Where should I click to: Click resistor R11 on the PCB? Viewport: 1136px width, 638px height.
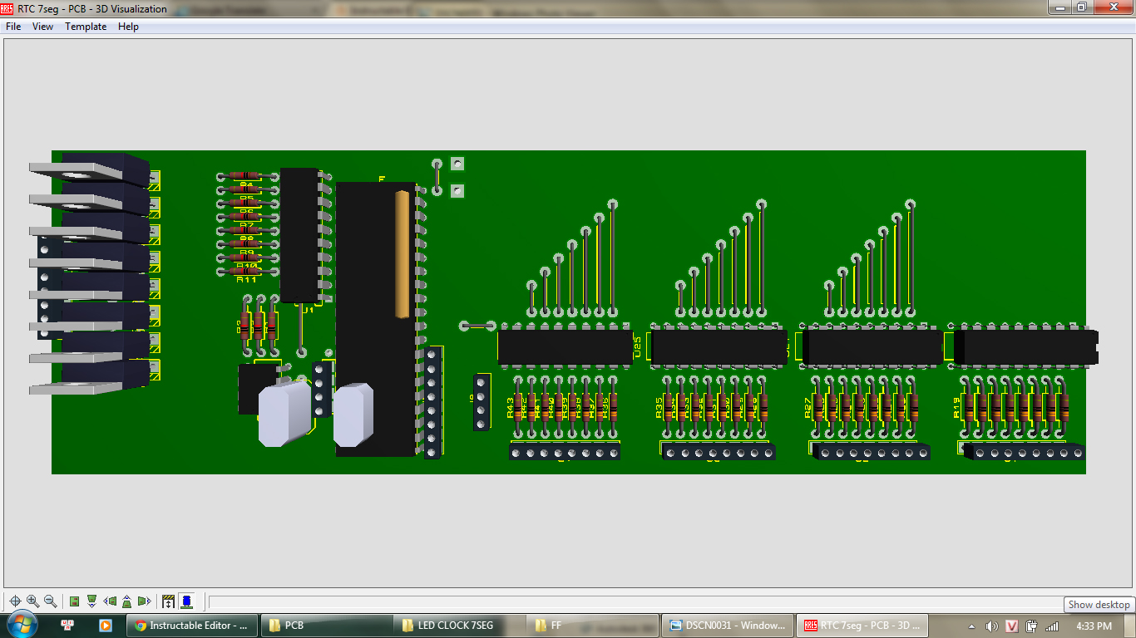click(x=247, y=271)
